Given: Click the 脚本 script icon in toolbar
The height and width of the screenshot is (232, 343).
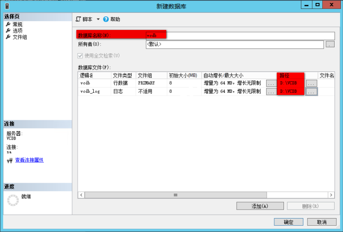Looking at the screenshot, I should [78, 19].
